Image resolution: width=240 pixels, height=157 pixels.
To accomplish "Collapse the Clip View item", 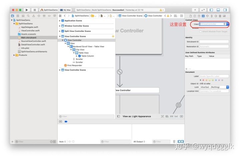I will (x=71, y=50).
